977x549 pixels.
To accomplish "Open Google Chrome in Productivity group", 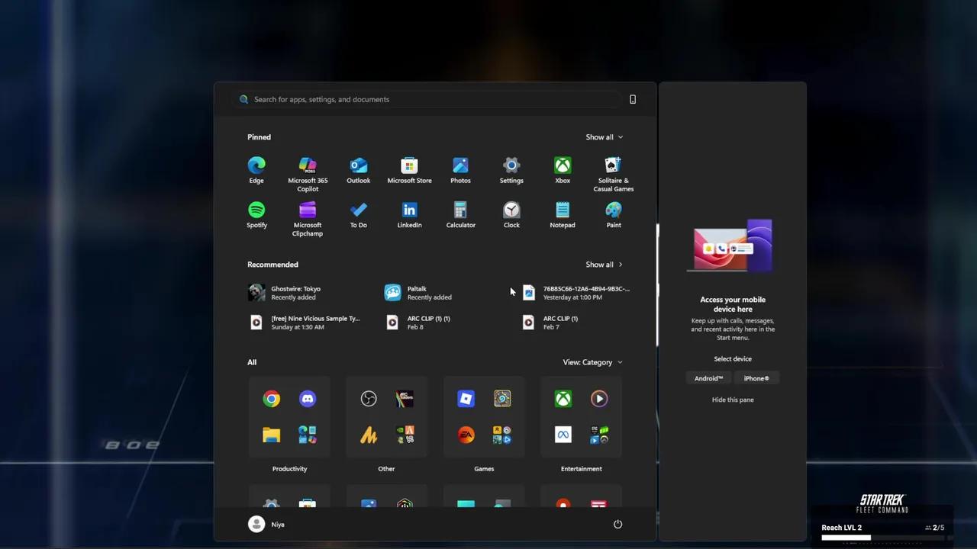I will pyautogui.click(x=272, y=399).
